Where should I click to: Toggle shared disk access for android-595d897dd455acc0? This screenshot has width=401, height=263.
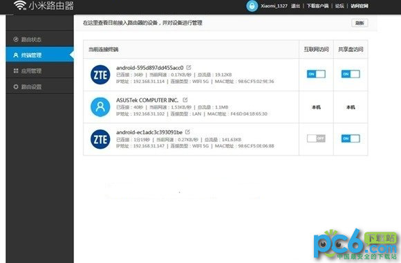pos(351,74)
